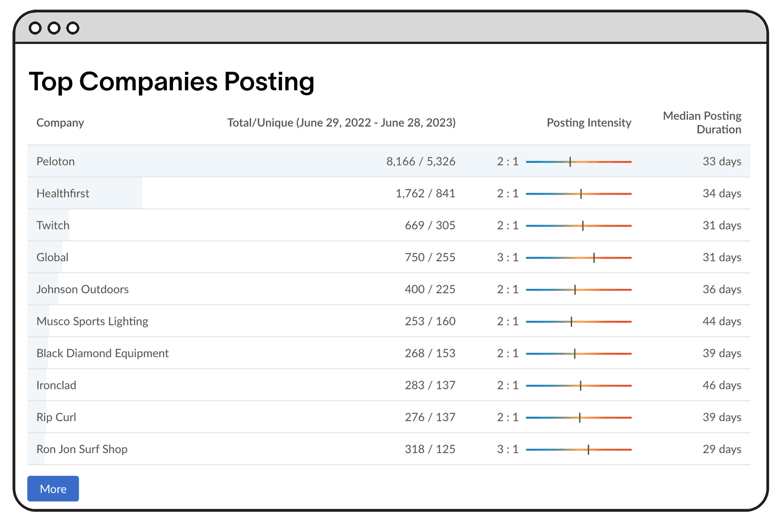
Task: Select Twitch in the company list
Action: tap(53, 225)
